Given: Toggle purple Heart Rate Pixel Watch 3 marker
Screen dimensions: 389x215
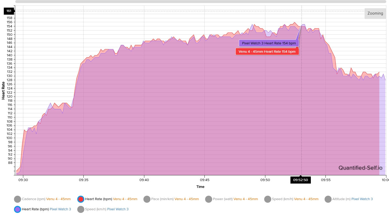Looking at the screenshot, I should 18,209.
